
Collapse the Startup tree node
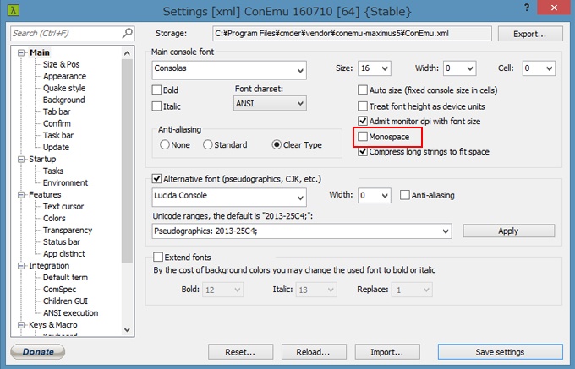point(21,160)
